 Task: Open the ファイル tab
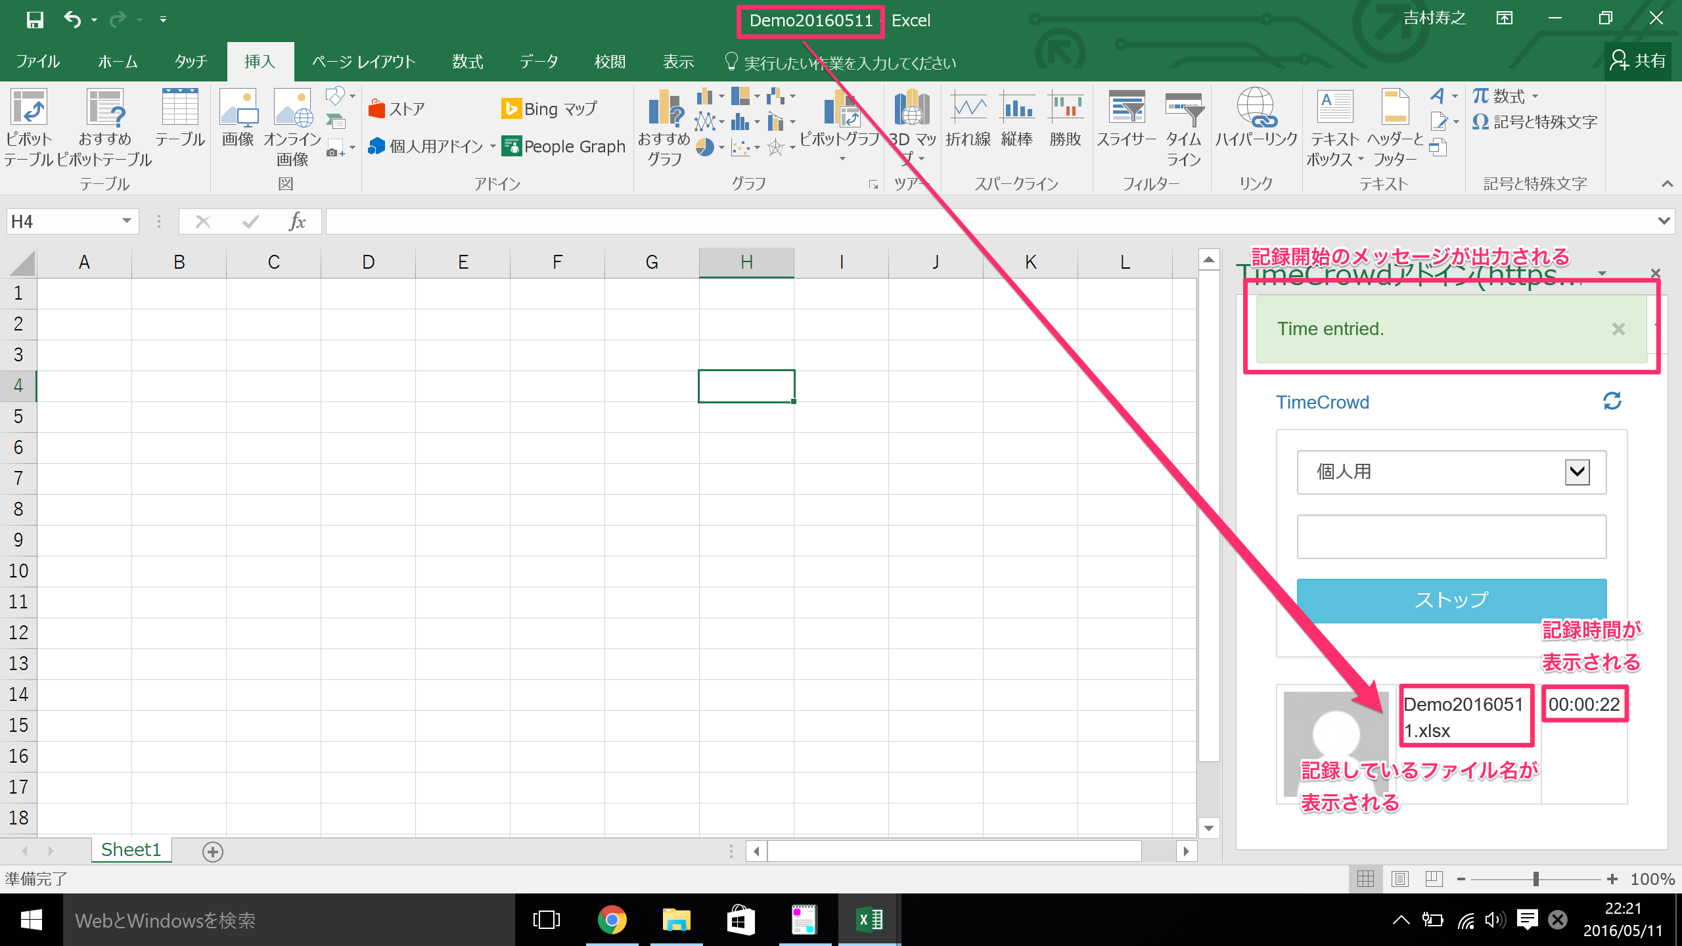point(37,62)
